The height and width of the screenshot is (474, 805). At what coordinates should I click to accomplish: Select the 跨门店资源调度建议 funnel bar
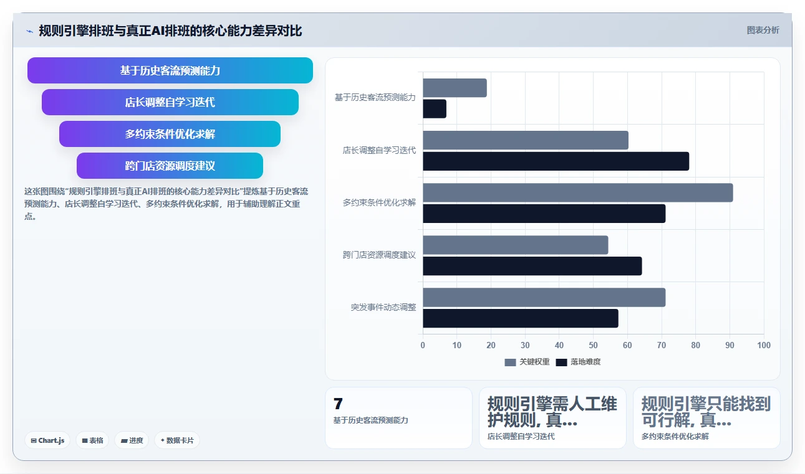pos(170,166)
